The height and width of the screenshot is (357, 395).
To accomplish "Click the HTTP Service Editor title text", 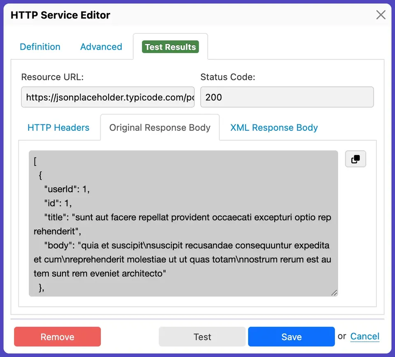I will (60, 15).
